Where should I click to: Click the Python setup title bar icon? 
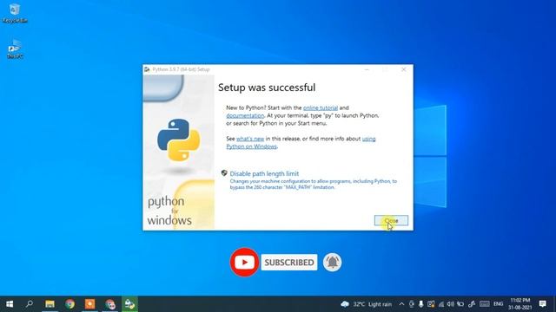147,69
